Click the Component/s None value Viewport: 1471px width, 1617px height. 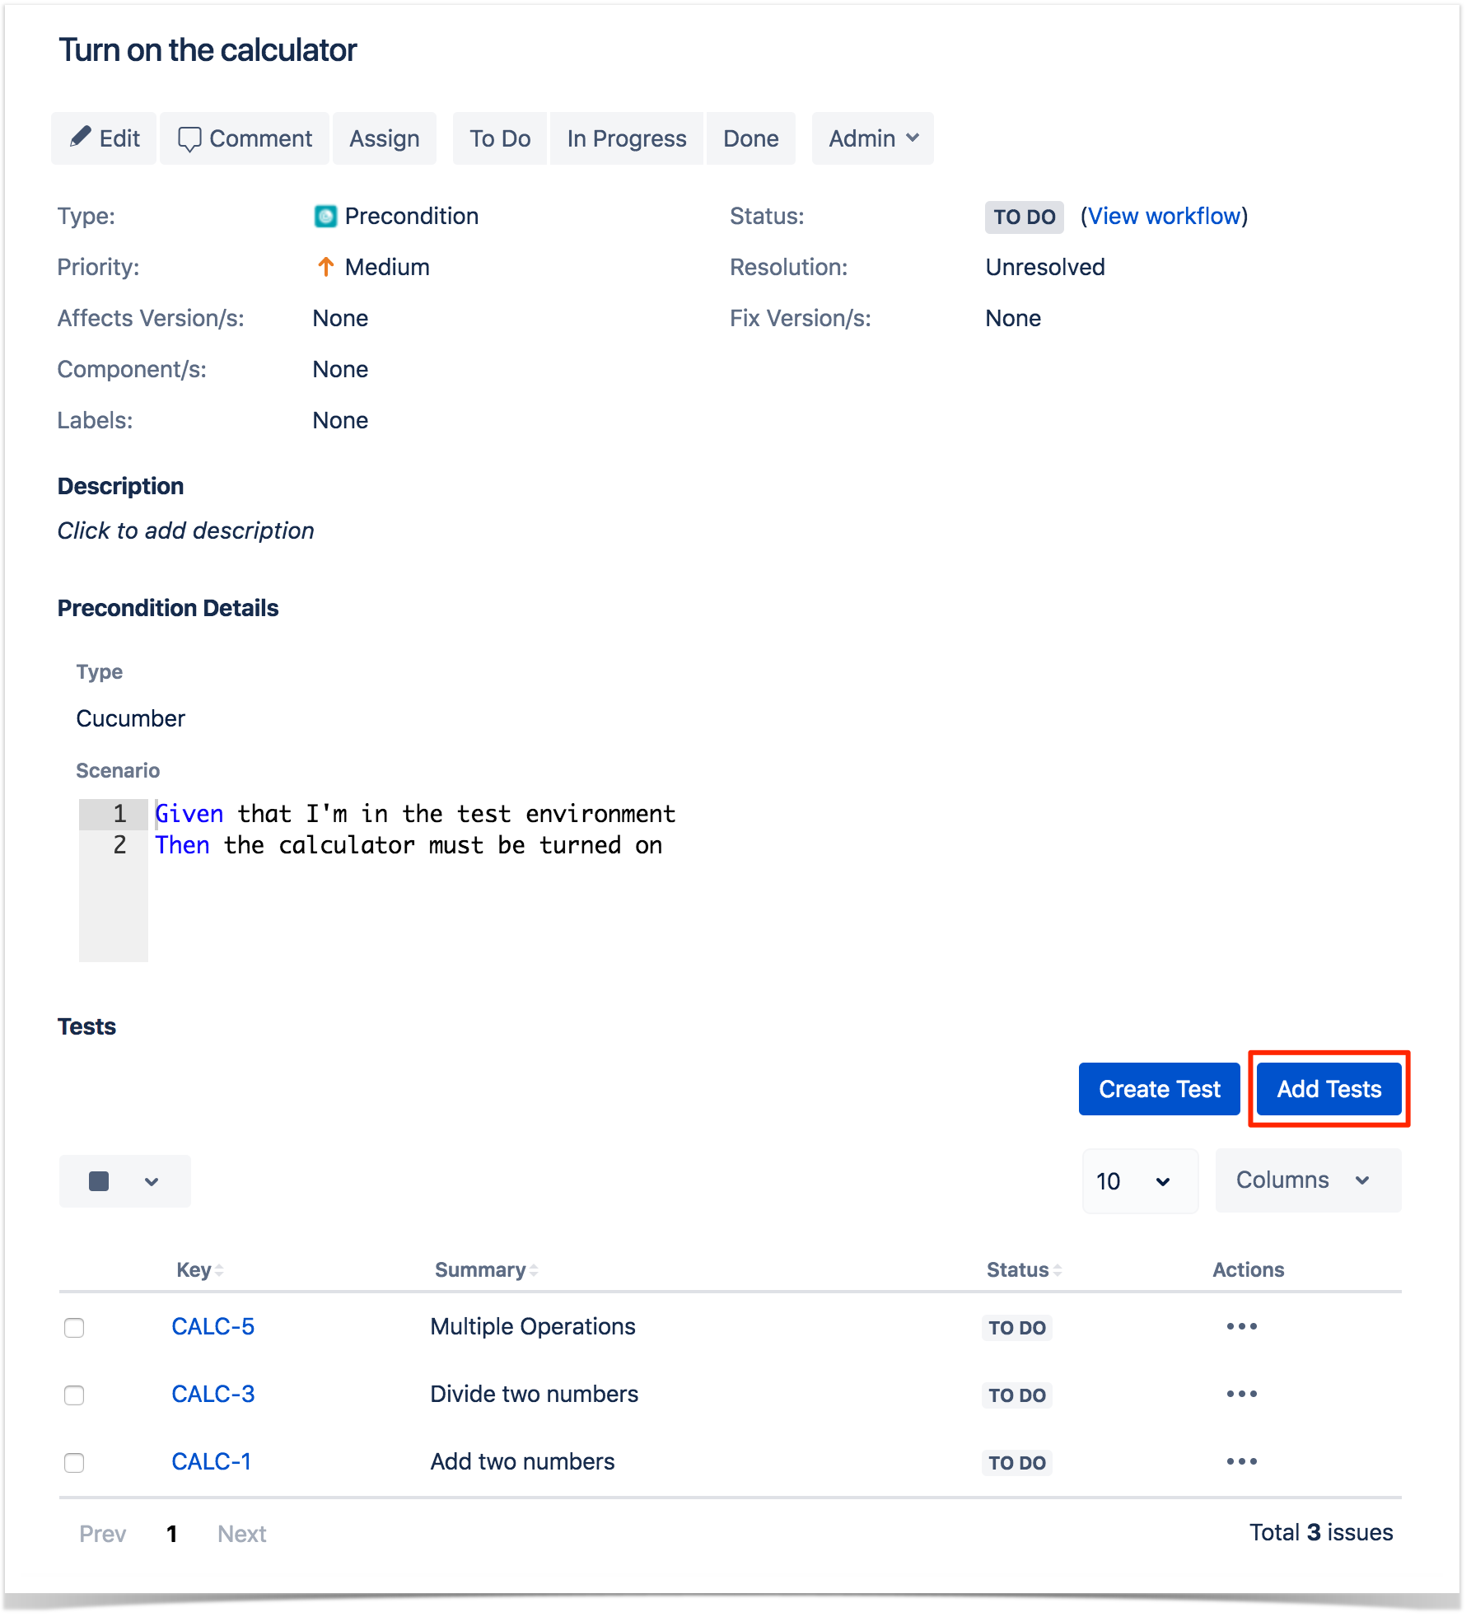(340, 369)
